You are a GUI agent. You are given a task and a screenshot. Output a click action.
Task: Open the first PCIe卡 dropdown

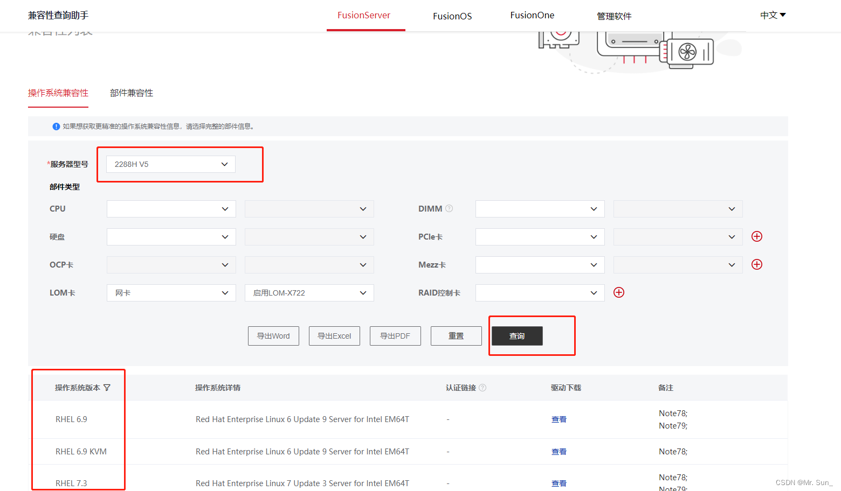point(540,237)
